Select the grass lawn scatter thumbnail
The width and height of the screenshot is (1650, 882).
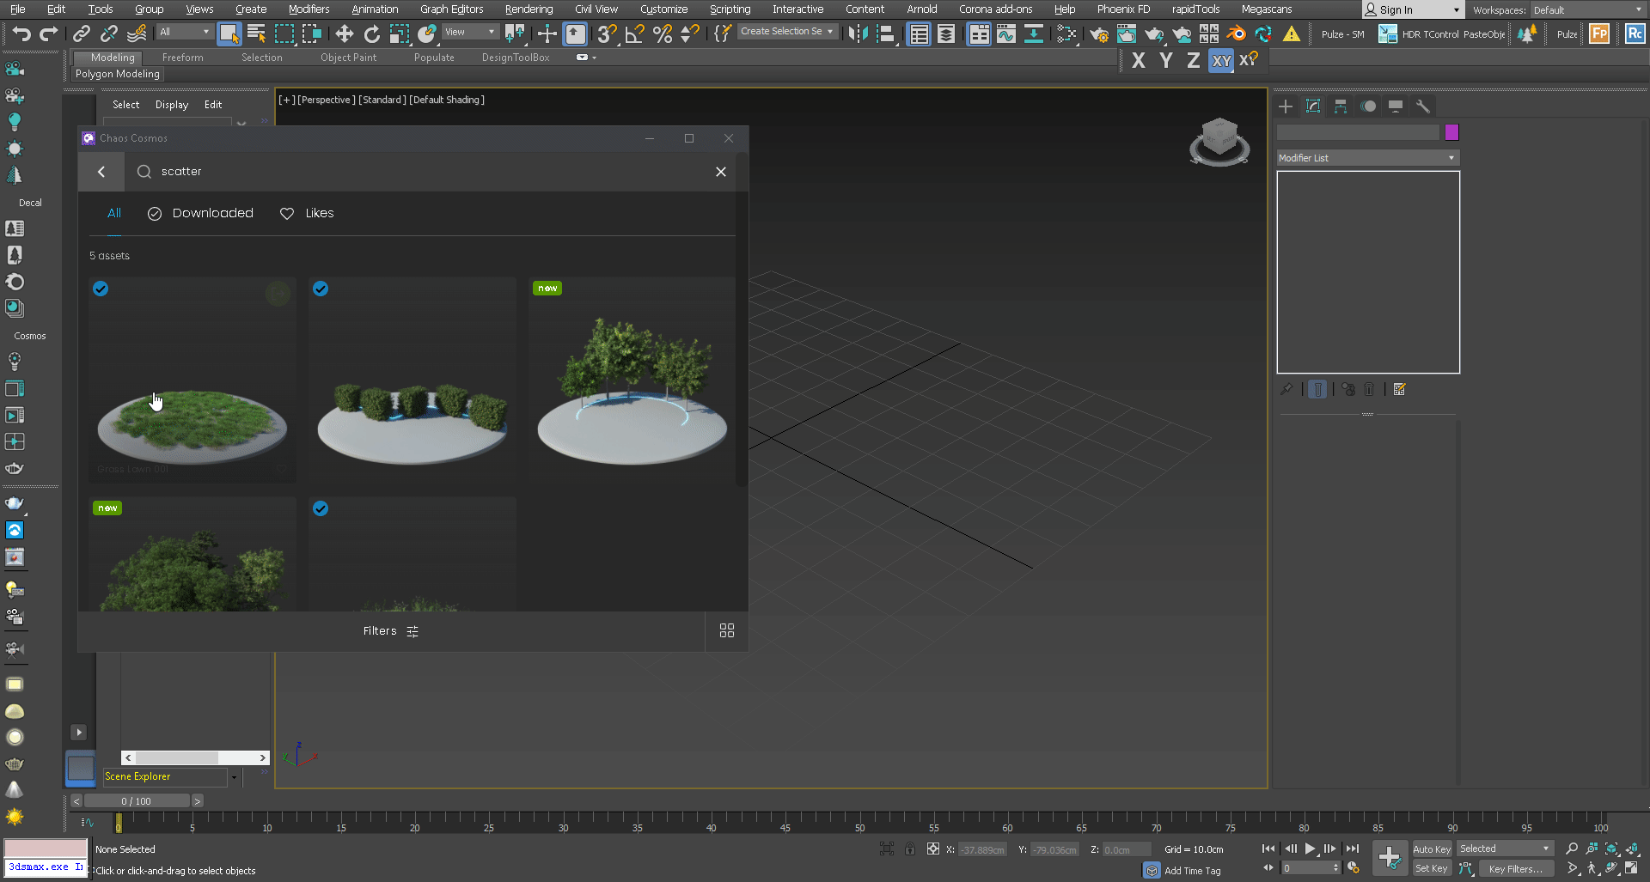(192, 380)
